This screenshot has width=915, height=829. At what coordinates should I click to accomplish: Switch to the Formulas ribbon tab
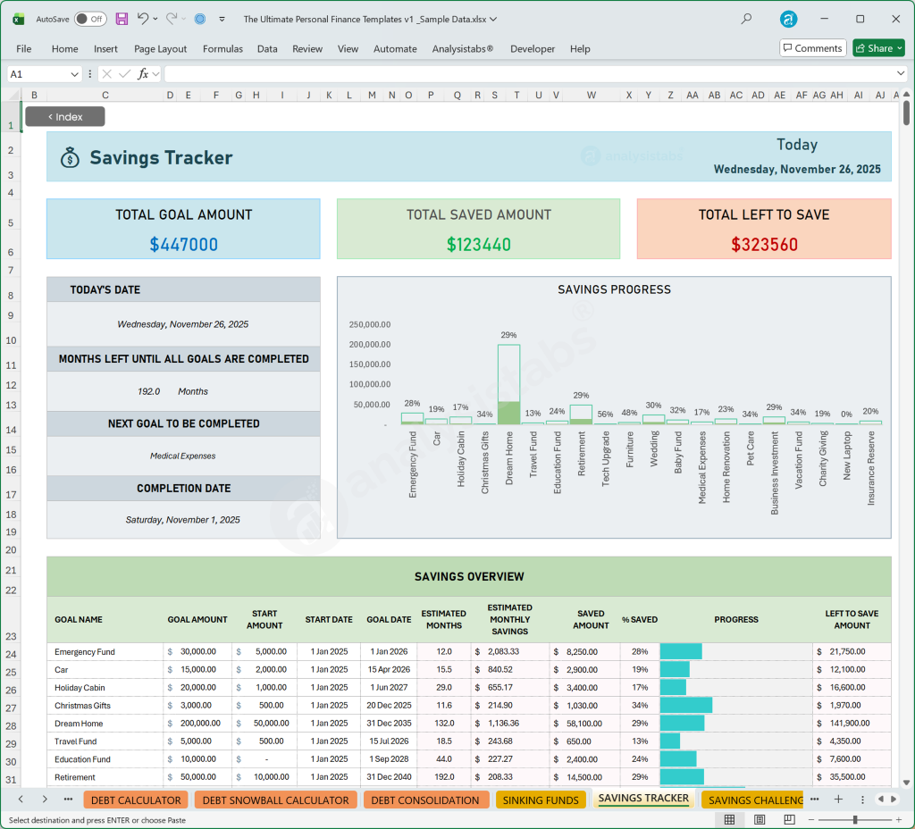coord(222,49)
